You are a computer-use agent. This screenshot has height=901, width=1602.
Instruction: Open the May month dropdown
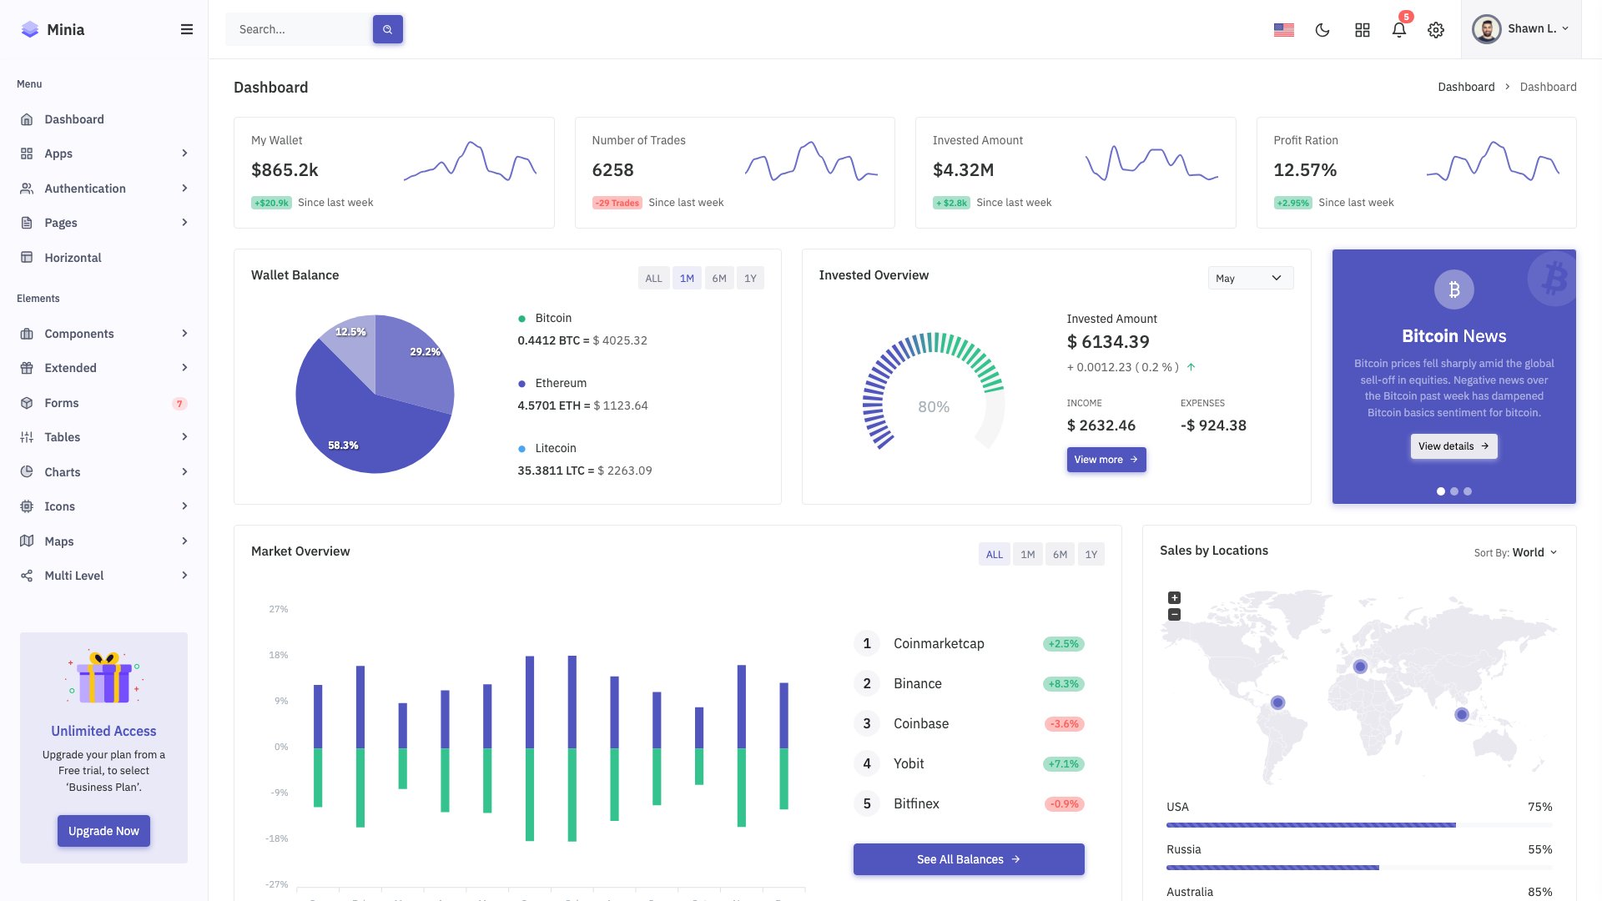[x=1249, y=278]
